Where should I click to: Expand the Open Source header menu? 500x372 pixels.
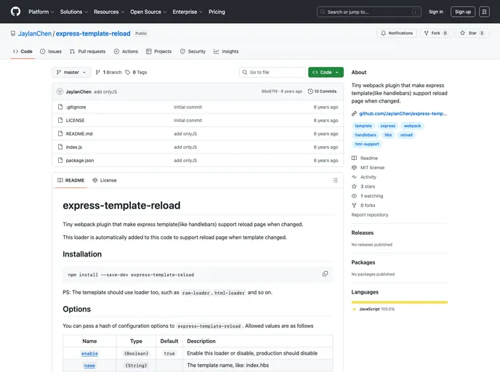pyautogui.click(x=148, y=12)
